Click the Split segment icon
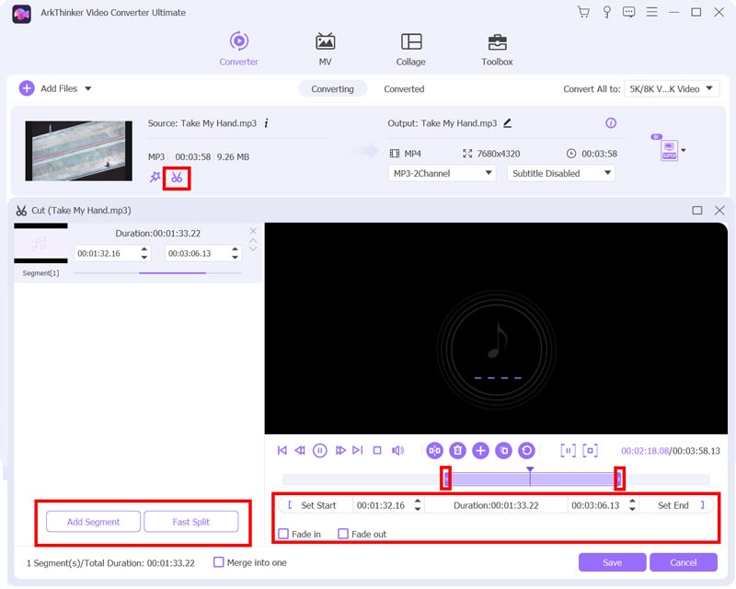Viewport: 736px width, 589px height. point(434,451)
